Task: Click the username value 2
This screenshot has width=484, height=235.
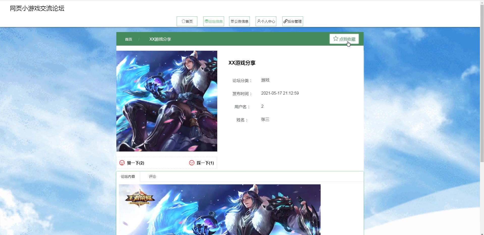Action: pos(262,106)
